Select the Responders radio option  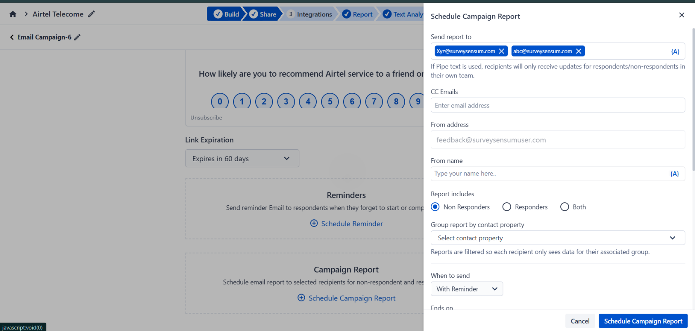pyautogui.click(x=507, y=207)
